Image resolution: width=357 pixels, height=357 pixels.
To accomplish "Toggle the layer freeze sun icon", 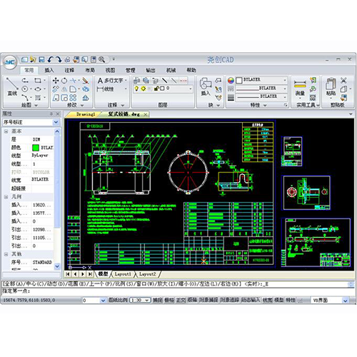I will tap(144, 89).
